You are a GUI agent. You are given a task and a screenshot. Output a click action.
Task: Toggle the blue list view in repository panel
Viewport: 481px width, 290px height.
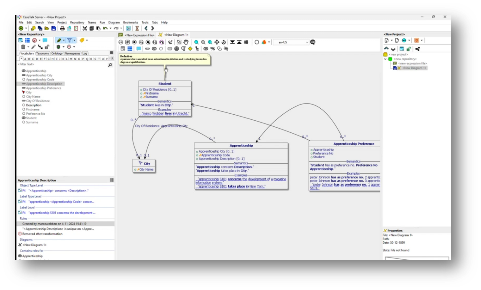click(28, 40)
